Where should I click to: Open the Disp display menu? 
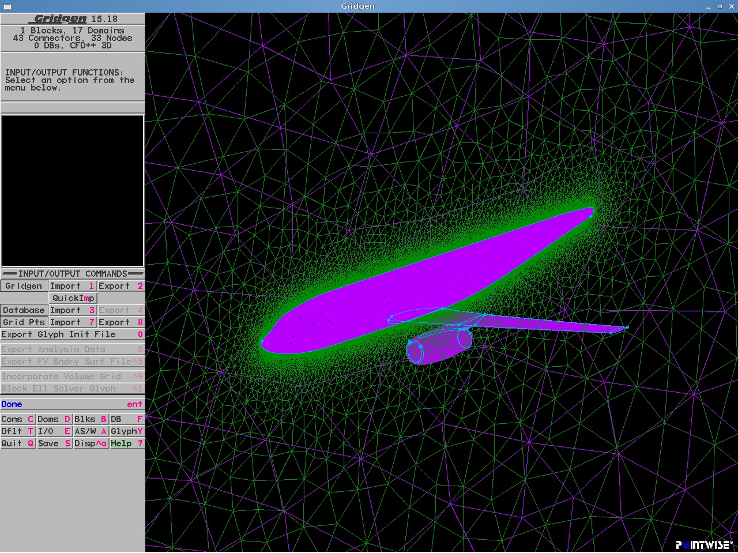click(91, 443)
